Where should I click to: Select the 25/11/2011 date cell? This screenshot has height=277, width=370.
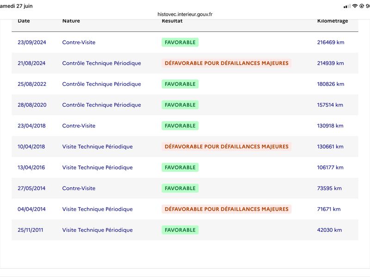31,230
